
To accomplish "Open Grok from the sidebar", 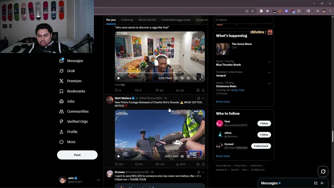I will click(x=67, y=71).
